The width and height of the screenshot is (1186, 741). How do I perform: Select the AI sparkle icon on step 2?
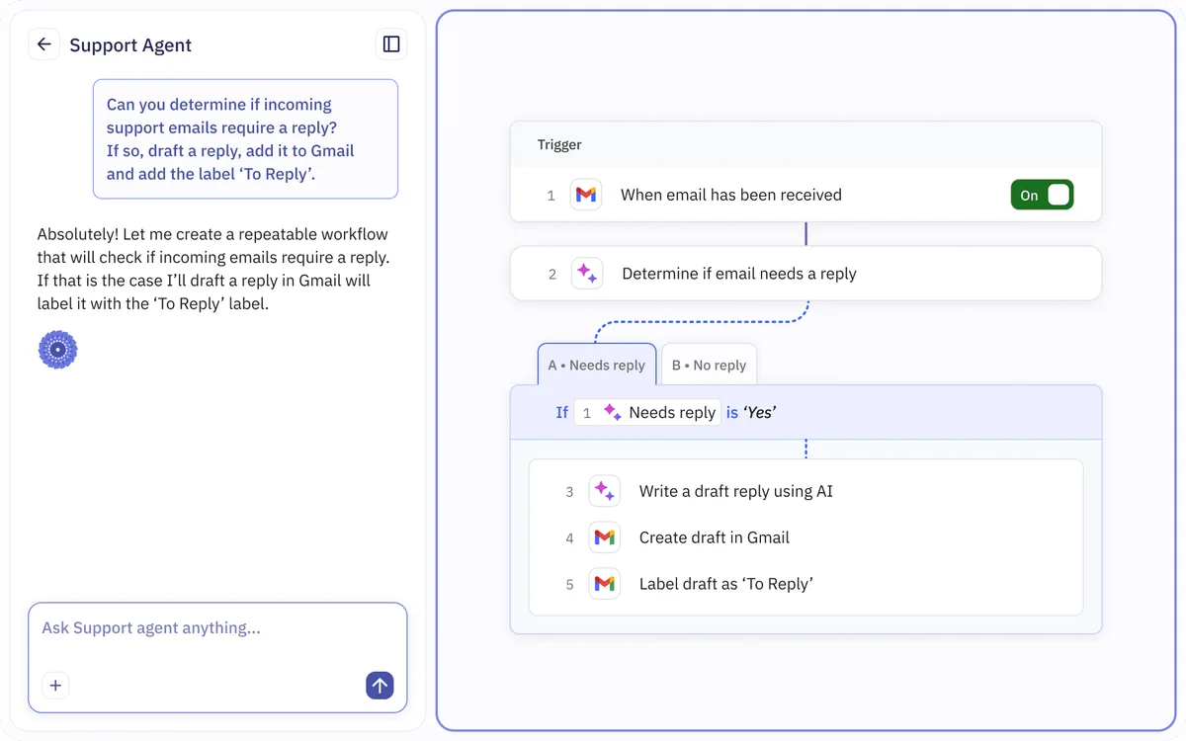pyautogui.click(x=587, y=274)
